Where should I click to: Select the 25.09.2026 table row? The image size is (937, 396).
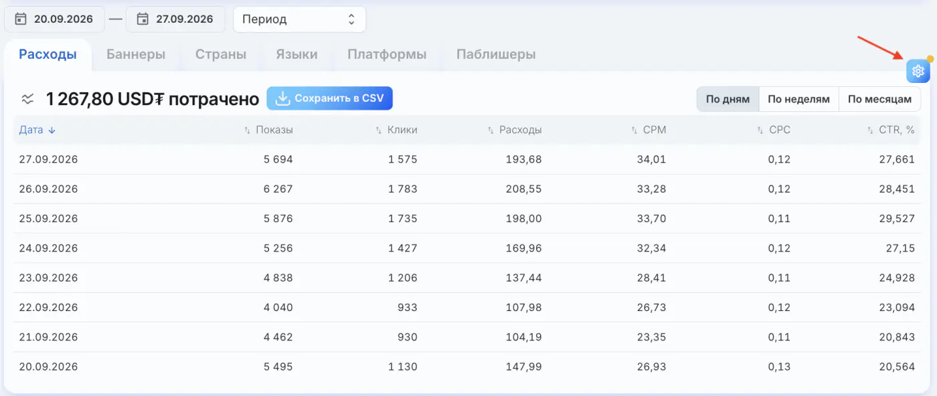pyautogui.click(x=467, y=219)
